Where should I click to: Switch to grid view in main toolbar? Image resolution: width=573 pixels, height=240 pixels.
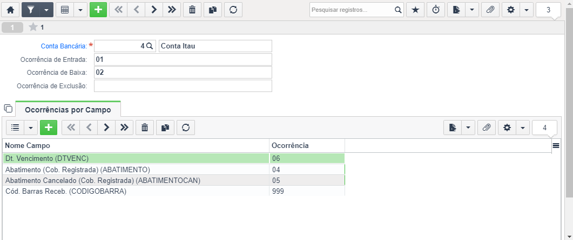click(x=65, y=10)
